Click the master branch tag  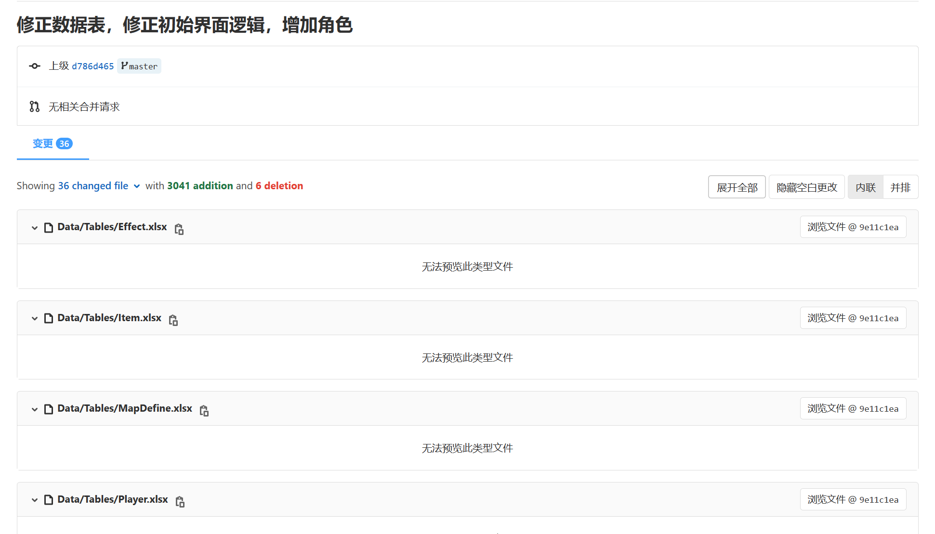[139, 66]
